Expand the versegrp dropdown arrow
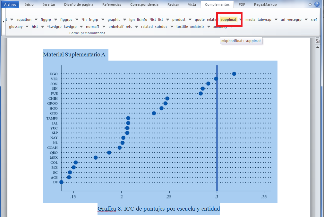 pos(306,20)
